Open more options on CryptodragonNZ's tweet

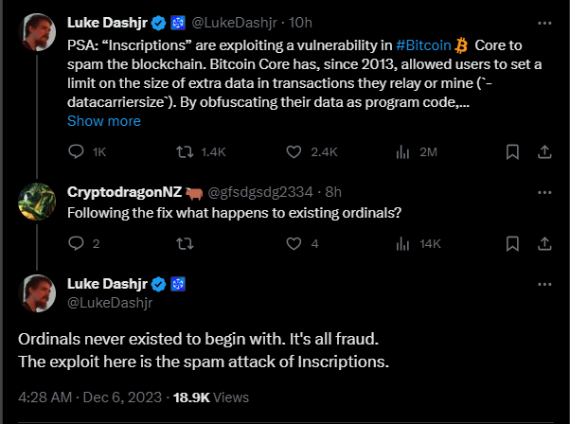pos(543,192)
